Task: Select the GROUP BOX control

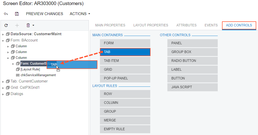Action: (x=192, y=52)
